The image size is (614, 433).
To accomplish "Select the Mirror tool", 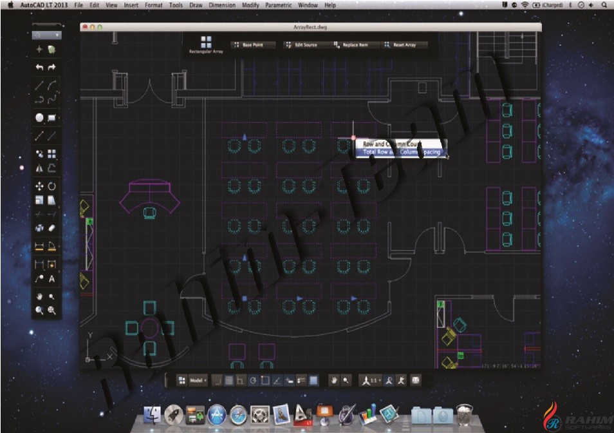I will click(x=39, y=169).
